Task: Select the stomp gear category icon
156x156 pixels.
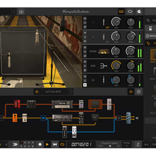Action: click(150, 28)
